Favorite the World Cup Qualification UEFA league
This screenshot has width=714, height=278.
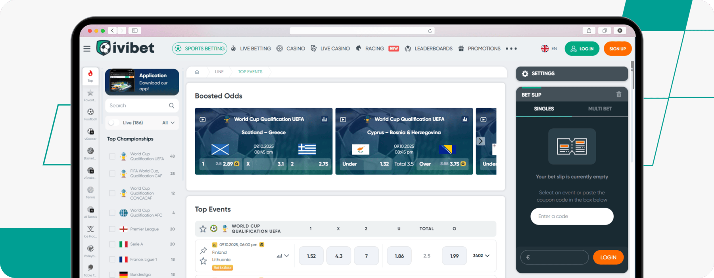click(203, 229)
